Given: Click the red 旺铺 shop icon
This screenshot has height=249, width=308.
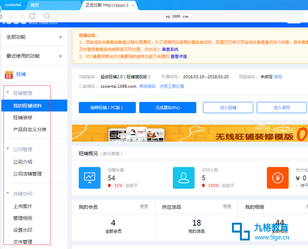Looking at the screenshot, I should tap(8, 75).
